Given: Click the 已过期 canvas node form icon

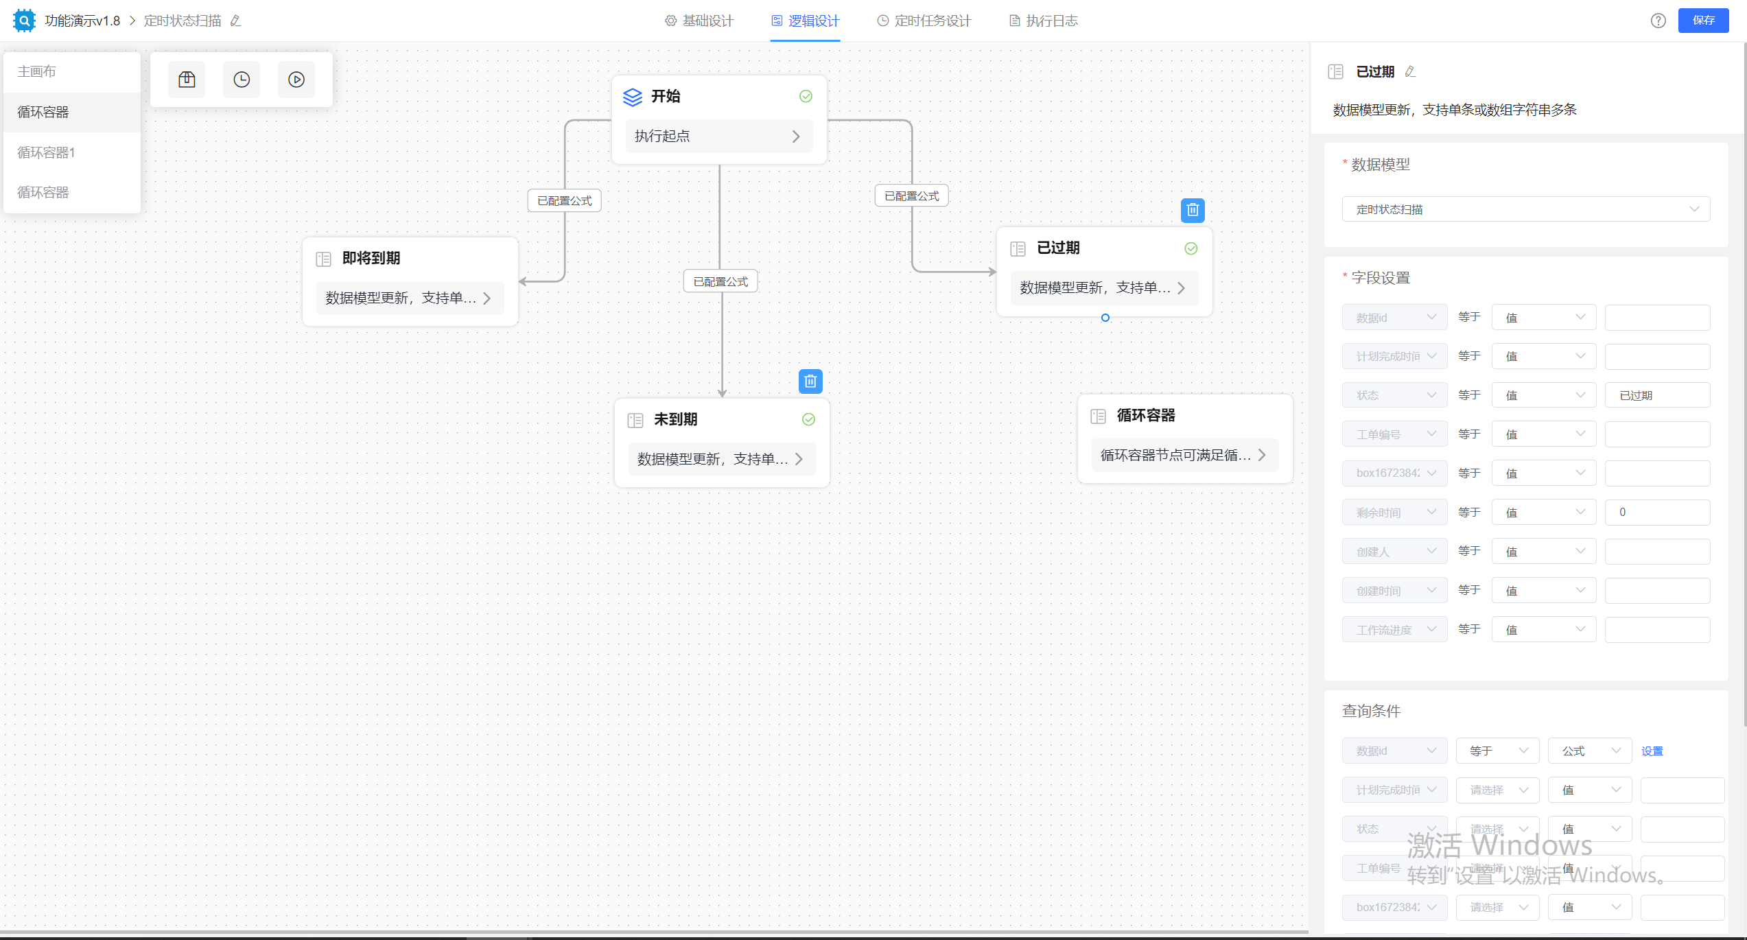Looking at the screenshot, I should click(1018, 248).
